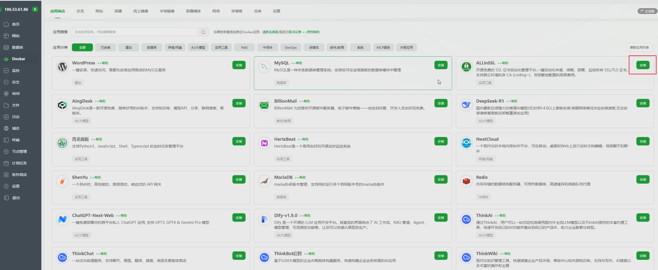
Task: Open 软件商店 software store sidebar item
Action: pyautogui.click(x=19, y=175)
